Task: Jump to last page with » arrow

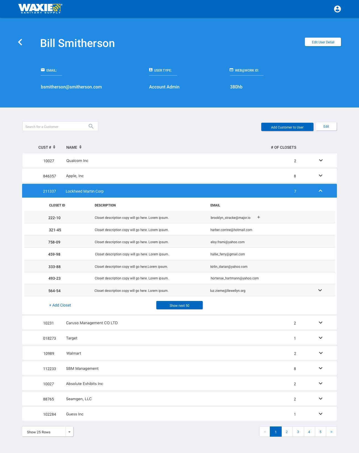Action: (x=331, y=432)
